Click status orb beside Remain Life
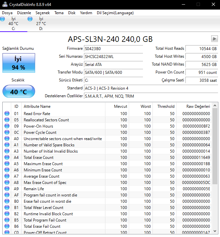Screen dimensions: 220x237 point(7,189)
